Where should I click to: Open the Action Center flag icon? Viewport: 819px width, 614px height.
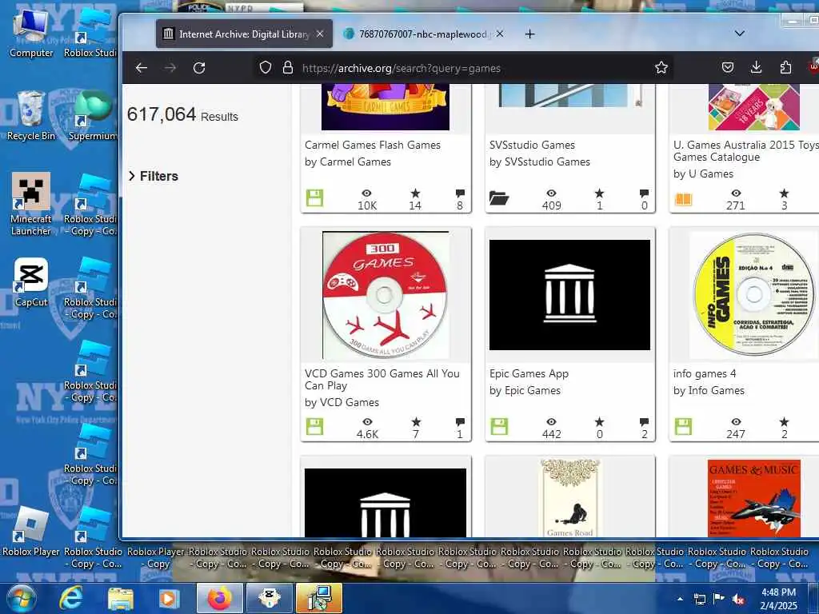719,599
